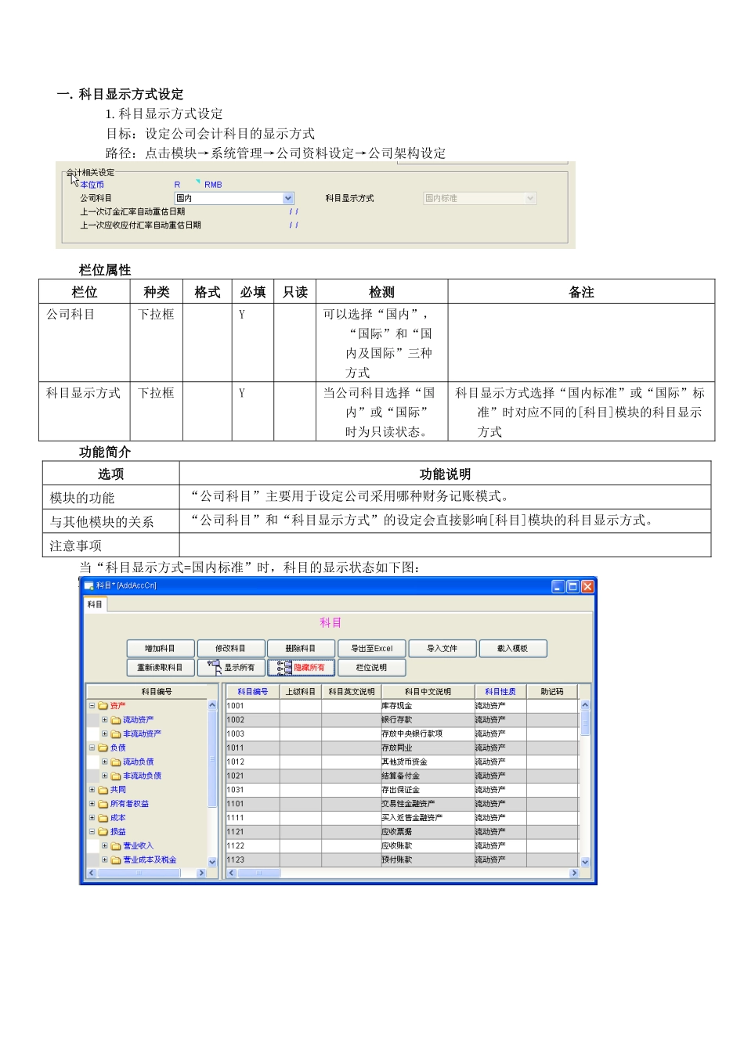
Task: Click 上一次订金汇率自动重估日期 date field
Action: (294, 212)
